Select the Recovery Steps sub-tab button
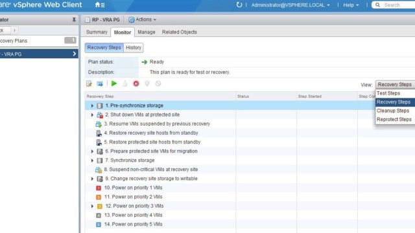Viewport: 415px width, 233px height. coord(104,47)
